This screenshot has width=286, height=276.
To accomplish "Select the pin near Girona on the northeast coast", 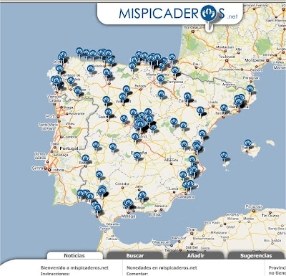I will click(x=250, y=90).
